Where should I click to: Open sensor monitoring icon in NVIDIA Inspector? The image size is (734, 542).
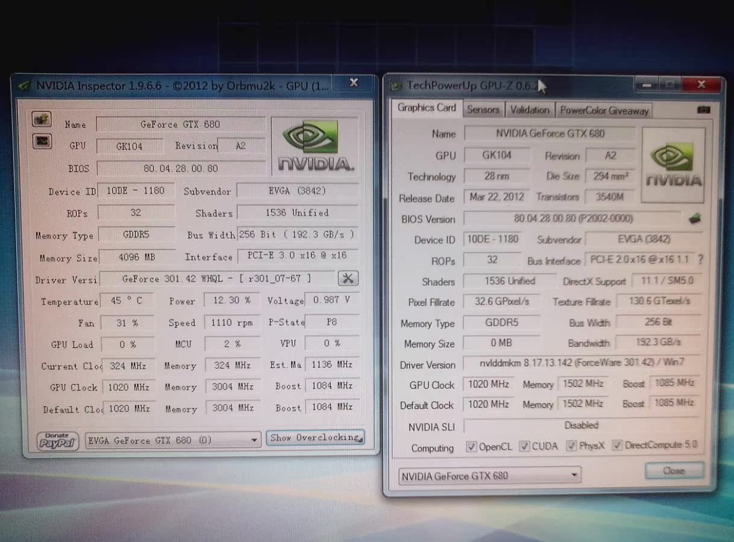[x=42, y=119]
